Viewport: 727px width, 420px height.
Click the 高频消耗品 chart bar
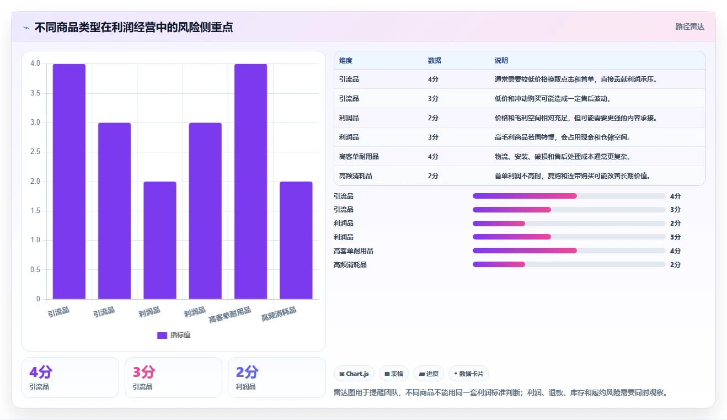pos(296,241)
